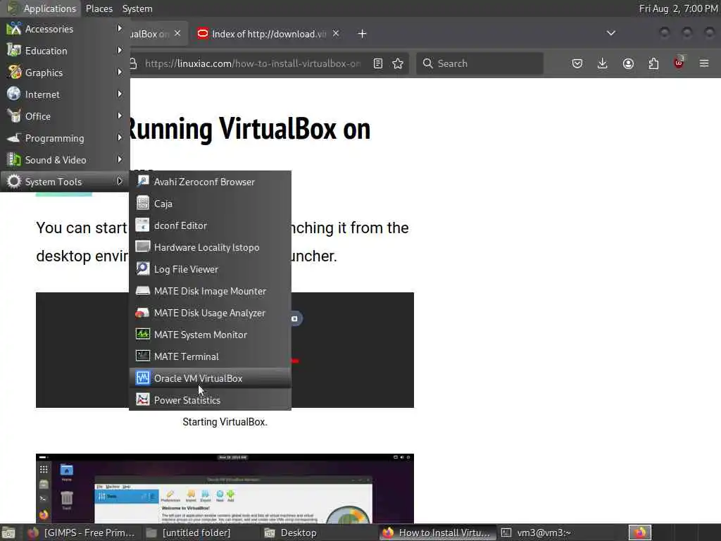Click the Oracle VM VirtualBox icon
Screen dimensions: 721x541
pyautogui.click(x=142, y=378)
